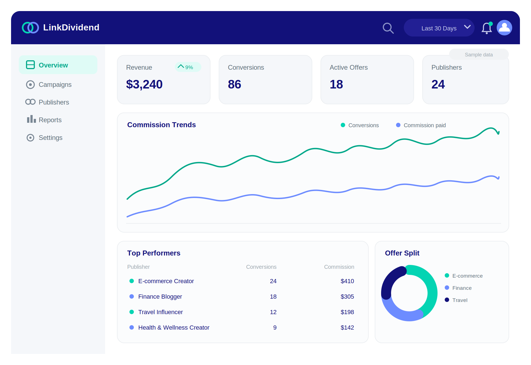
Task: Click the Sample data badge
Action: pyautogui.click(x=479, y=54)
